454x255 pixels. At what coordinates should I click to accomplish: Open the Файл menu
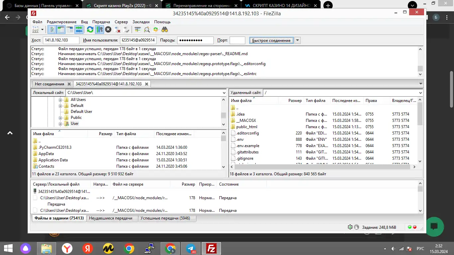click(38, 22)
